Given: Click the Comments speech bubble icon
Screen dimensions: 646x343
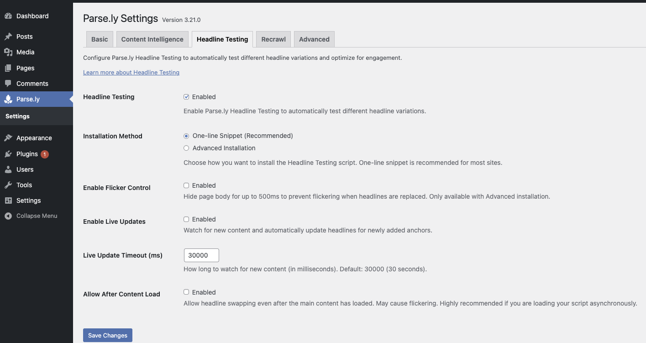Looking at the screenshot, I should click(8, 84).
